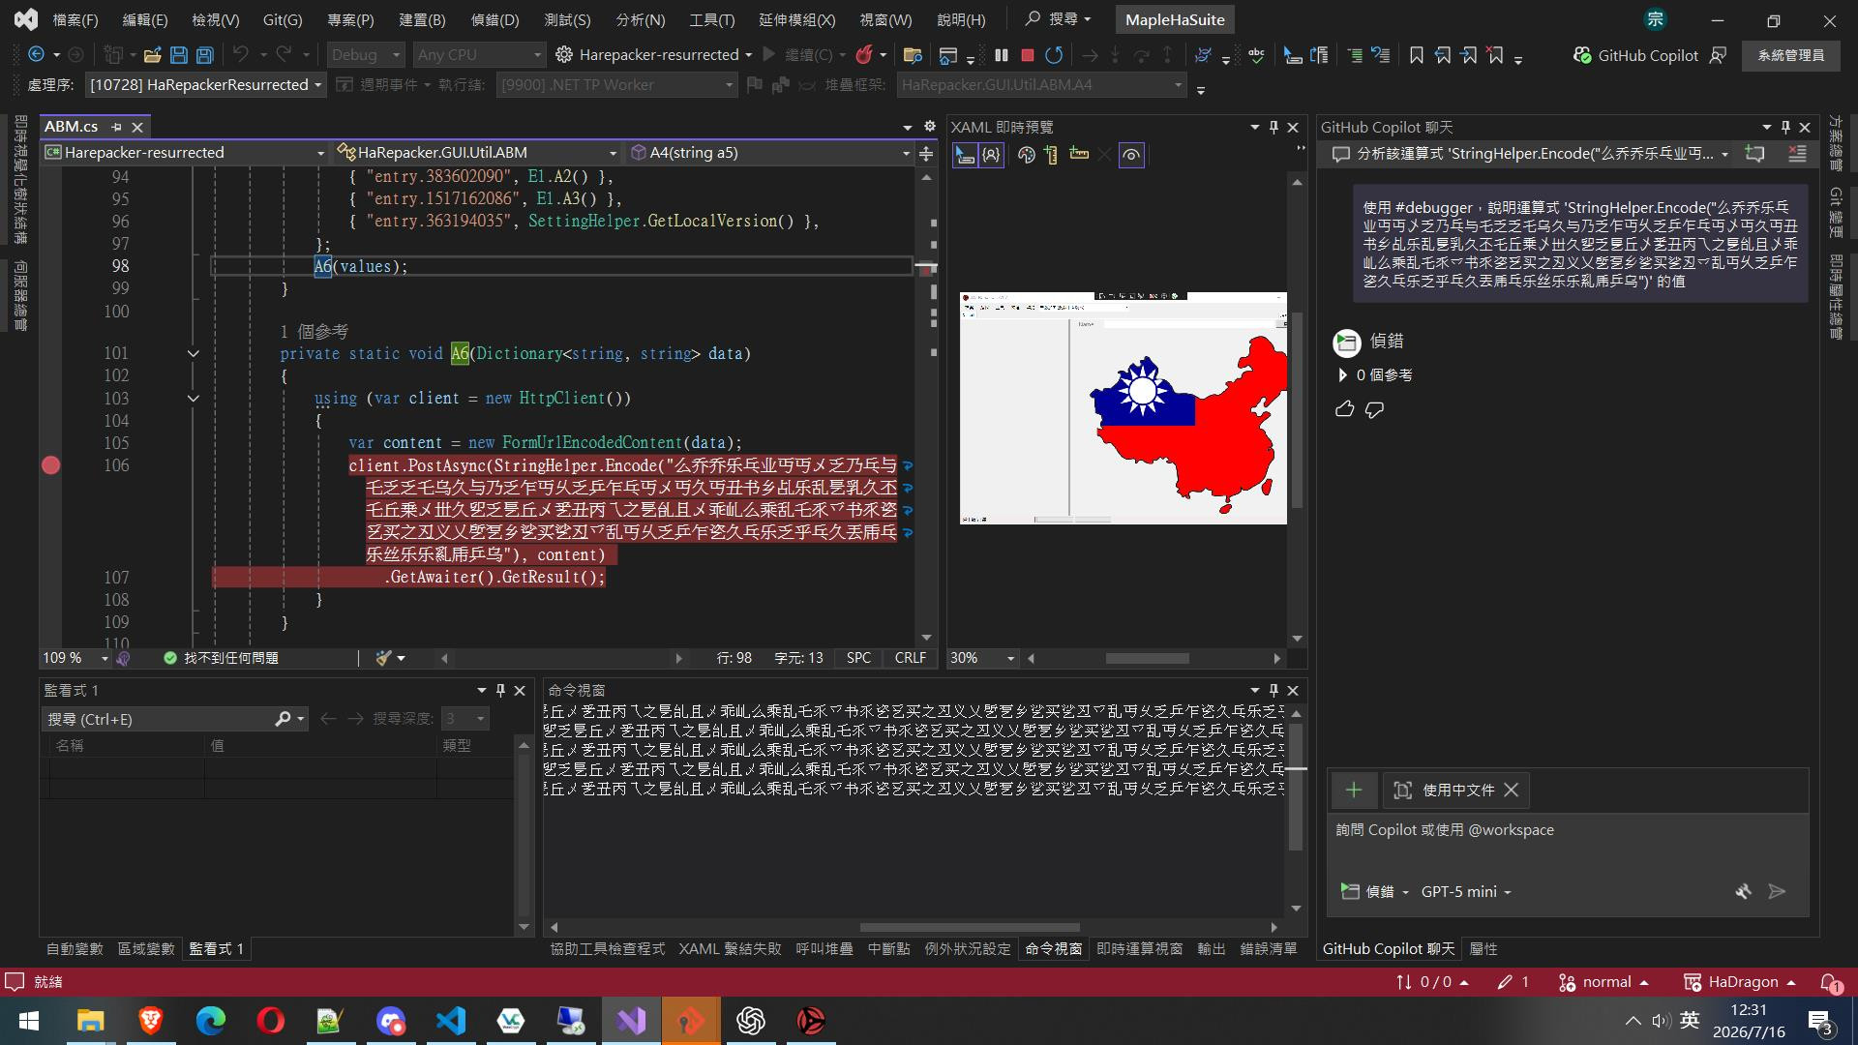The width and height of the screenshot is (1858, 1045).
Task: Open the Debug configuration dropdown
Action: 365,55
